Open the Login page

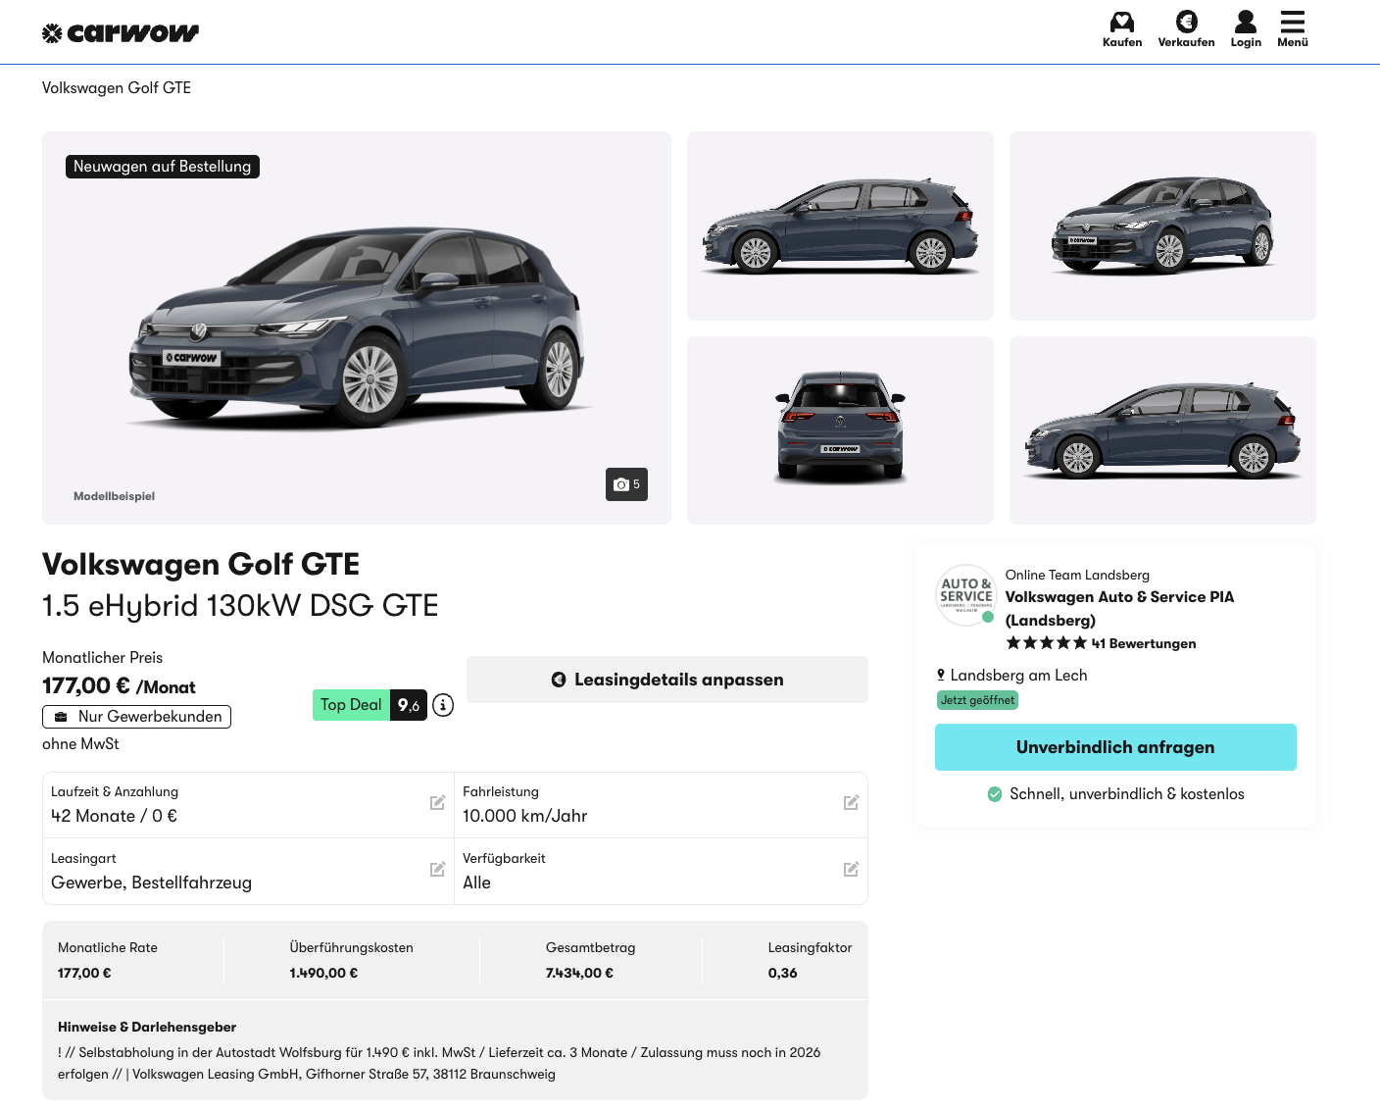coord(1246,29)
